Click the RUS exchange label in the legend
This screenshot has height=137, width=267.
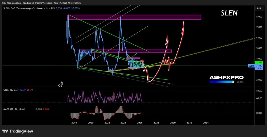point(52,8)
